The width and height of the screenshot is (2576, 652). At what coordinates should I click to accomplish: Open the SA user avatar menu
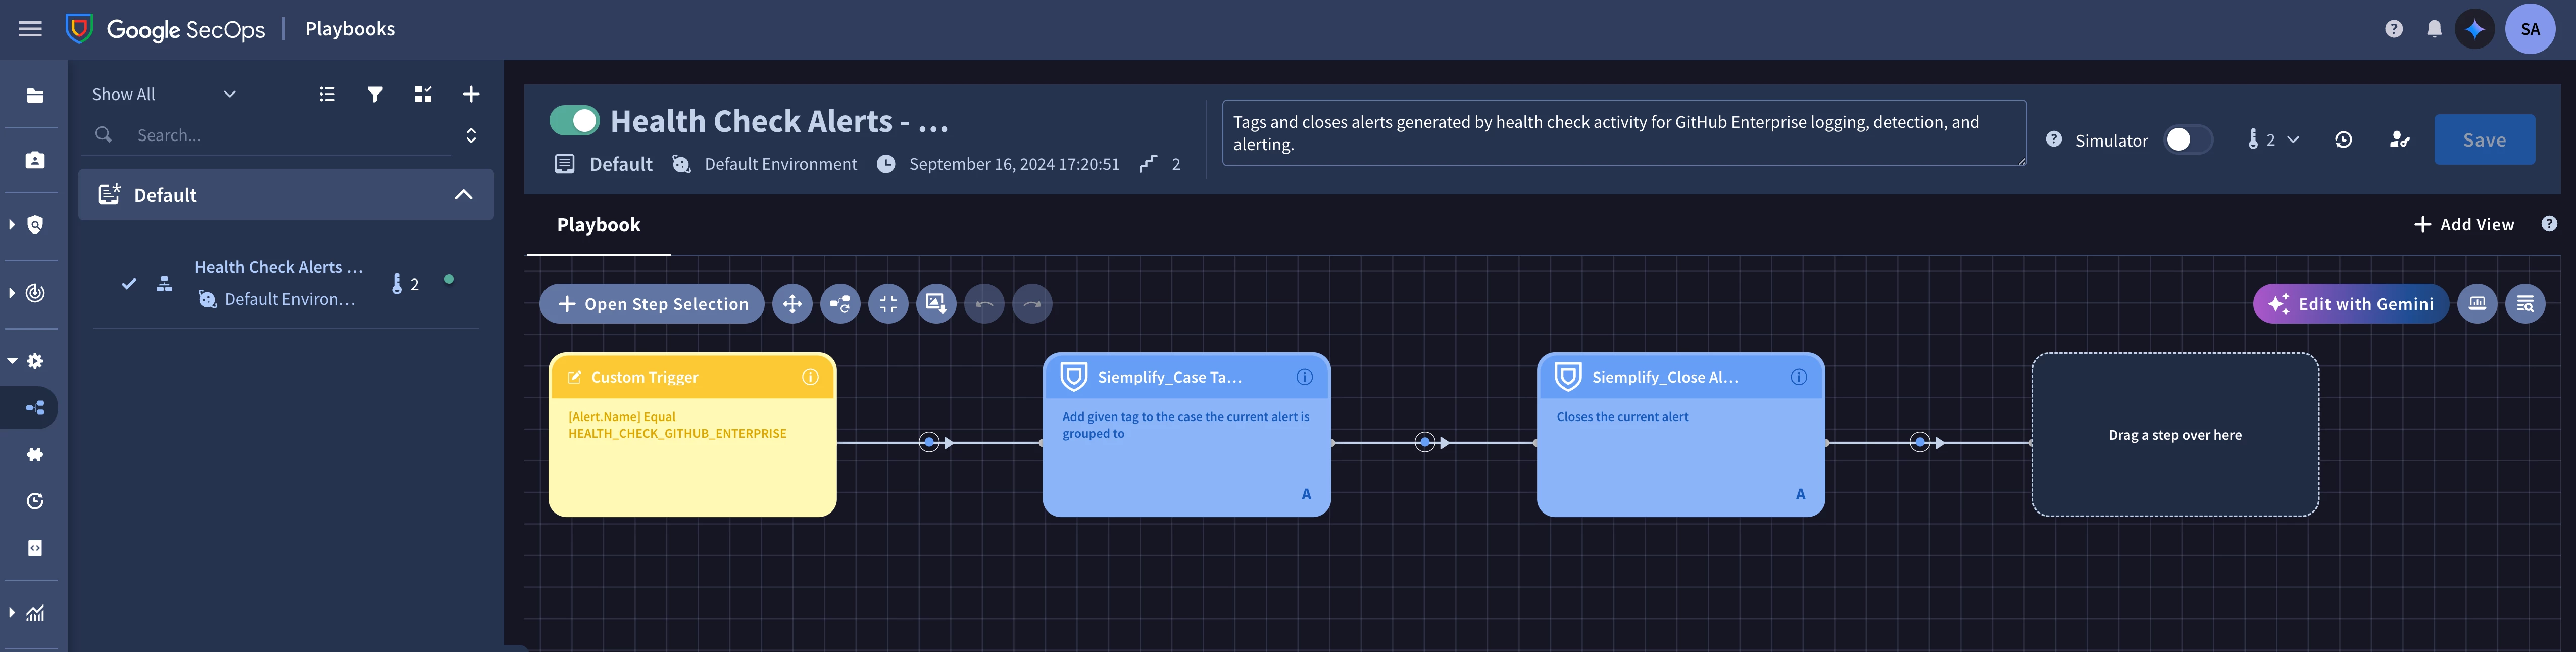(2530, 29)
